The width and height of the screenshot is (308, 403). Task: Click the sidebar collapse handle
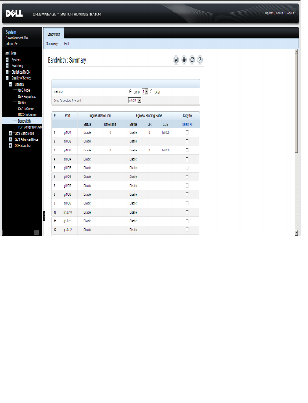(x=44, y=216)
